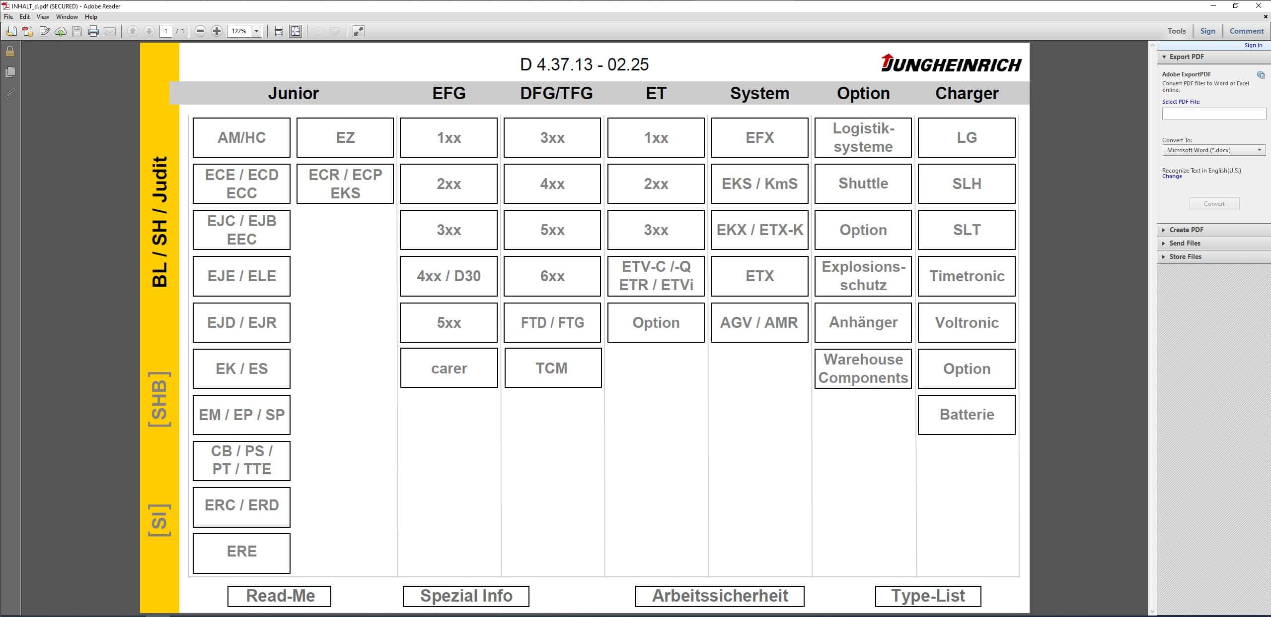Click the Select PDF File input box
1271x617 pixels.
coord(1214,114)
